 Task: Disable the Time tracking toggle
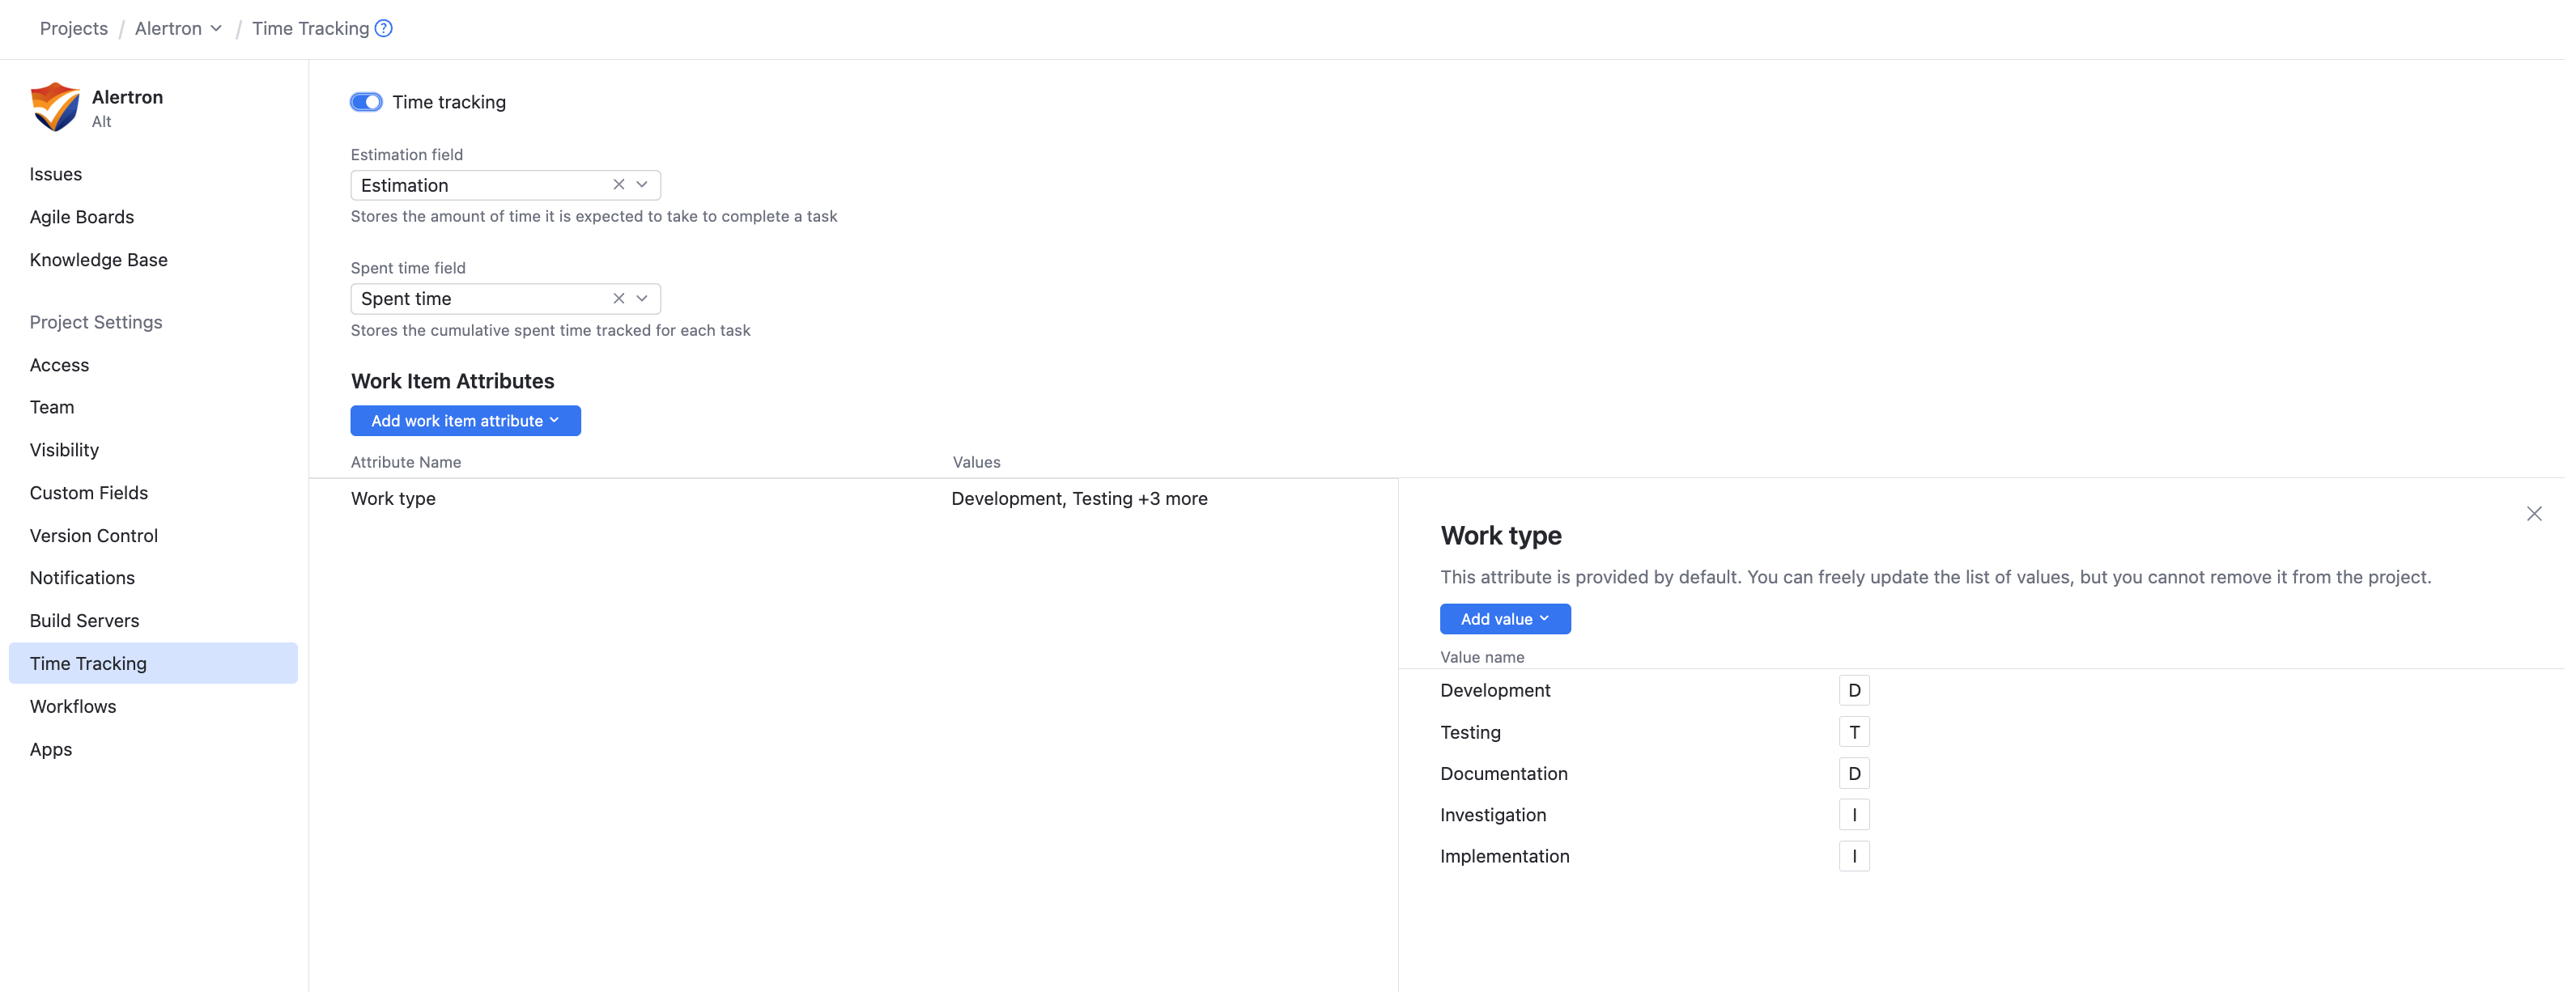pyautogui.click(x=366, y=102)
